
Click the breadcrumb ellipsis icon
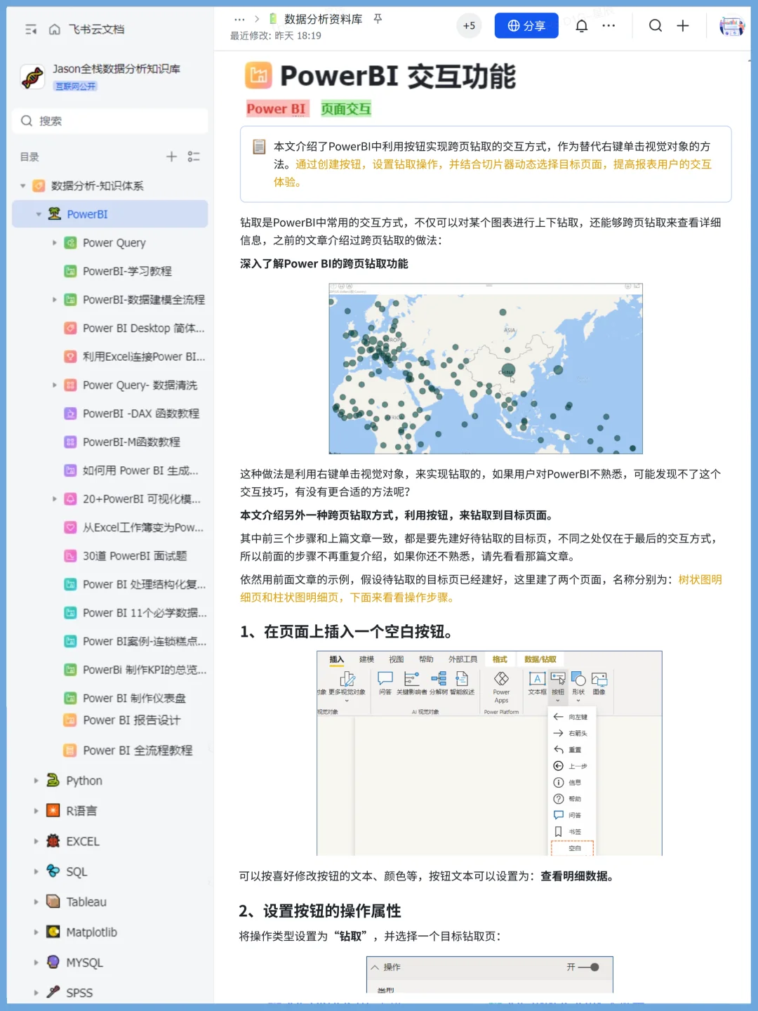[x=239, y=19]
